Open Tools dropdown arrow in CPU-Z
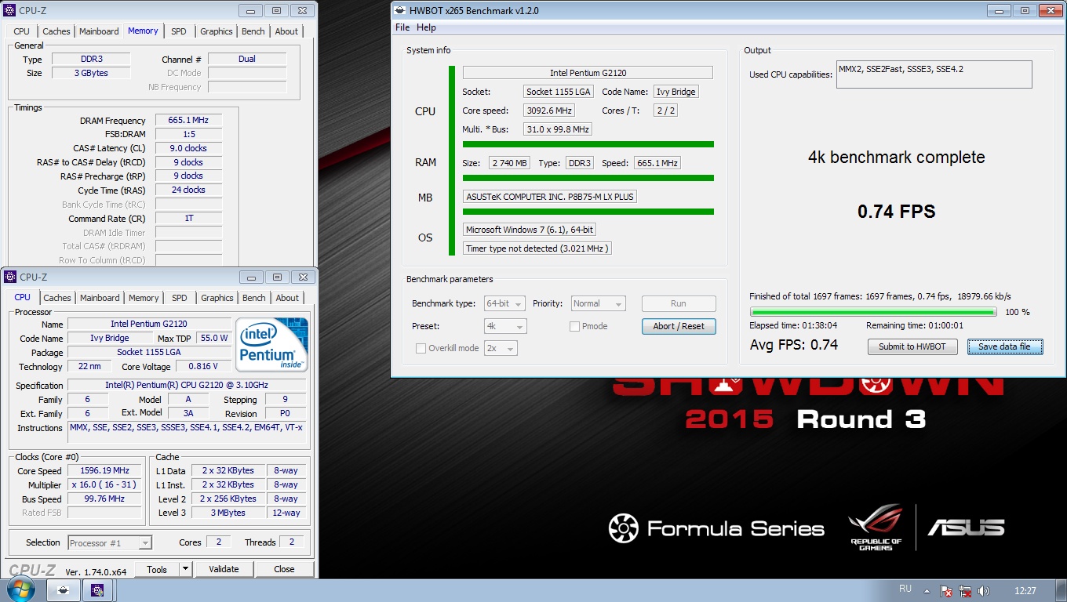1067x602 pixels. click(x=185, y=569)
